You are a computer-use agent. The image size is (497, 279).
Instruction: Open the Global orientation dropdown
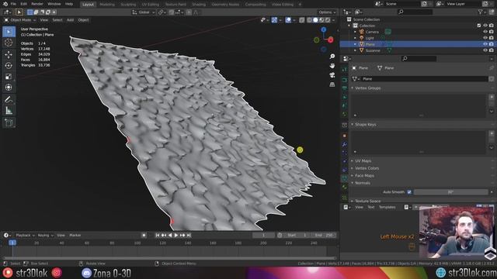tap(143, 12)
